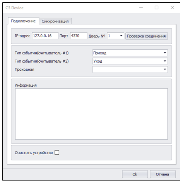Maximize the C3 Device window
The width and height of the screenshot is (183, 184).
[x=156, y=8]
